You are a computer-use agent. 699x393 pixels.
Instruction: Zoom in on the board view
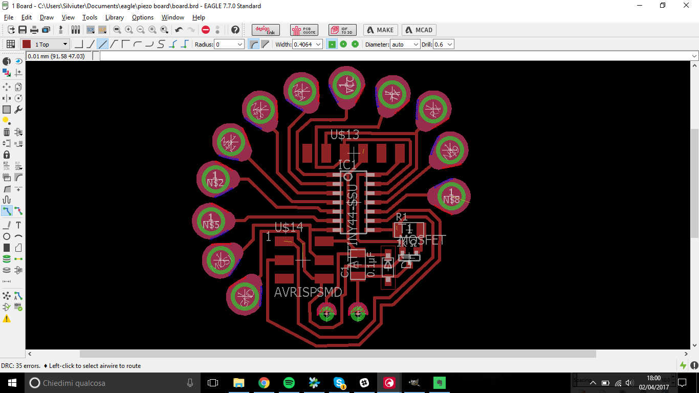point(129,30)
